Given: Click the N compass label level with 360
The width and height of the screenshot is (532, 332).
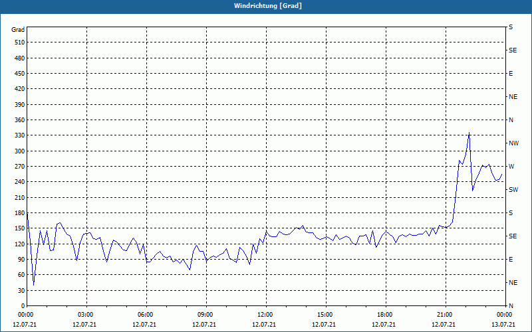Looking at the screenshot, I should (511, 120).
